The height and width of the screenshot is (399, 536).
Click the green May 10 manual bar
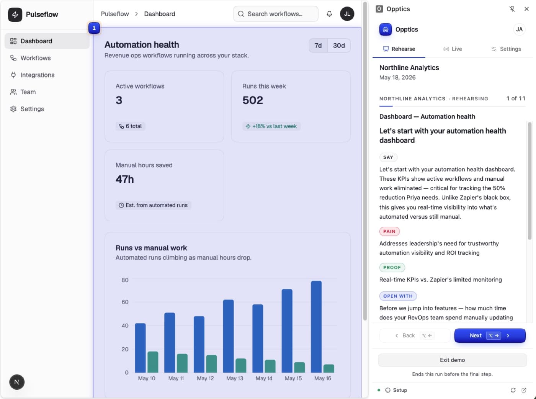[x=153, y=362]
